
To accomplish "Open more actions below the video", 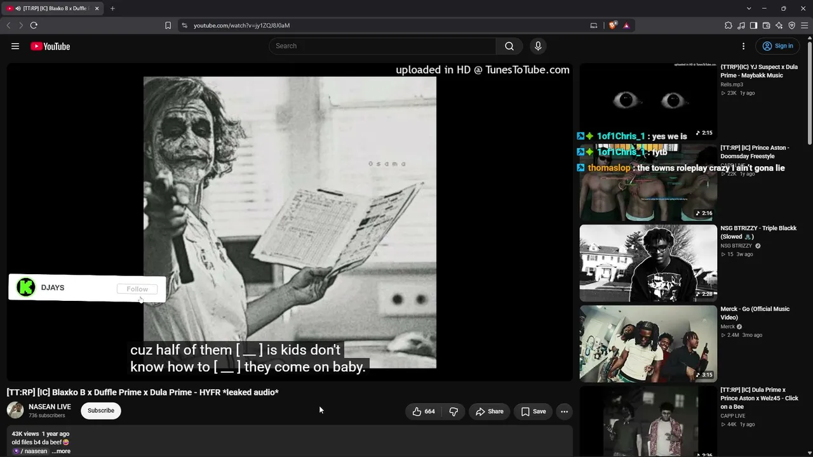I will [564, 411].
